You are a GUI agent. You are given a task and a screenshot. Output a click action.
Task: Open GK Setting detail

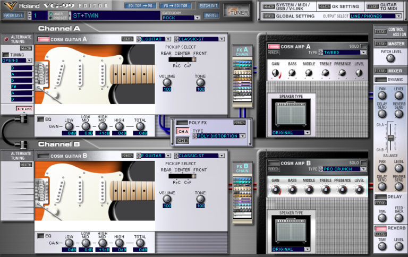tap(325, 6)
